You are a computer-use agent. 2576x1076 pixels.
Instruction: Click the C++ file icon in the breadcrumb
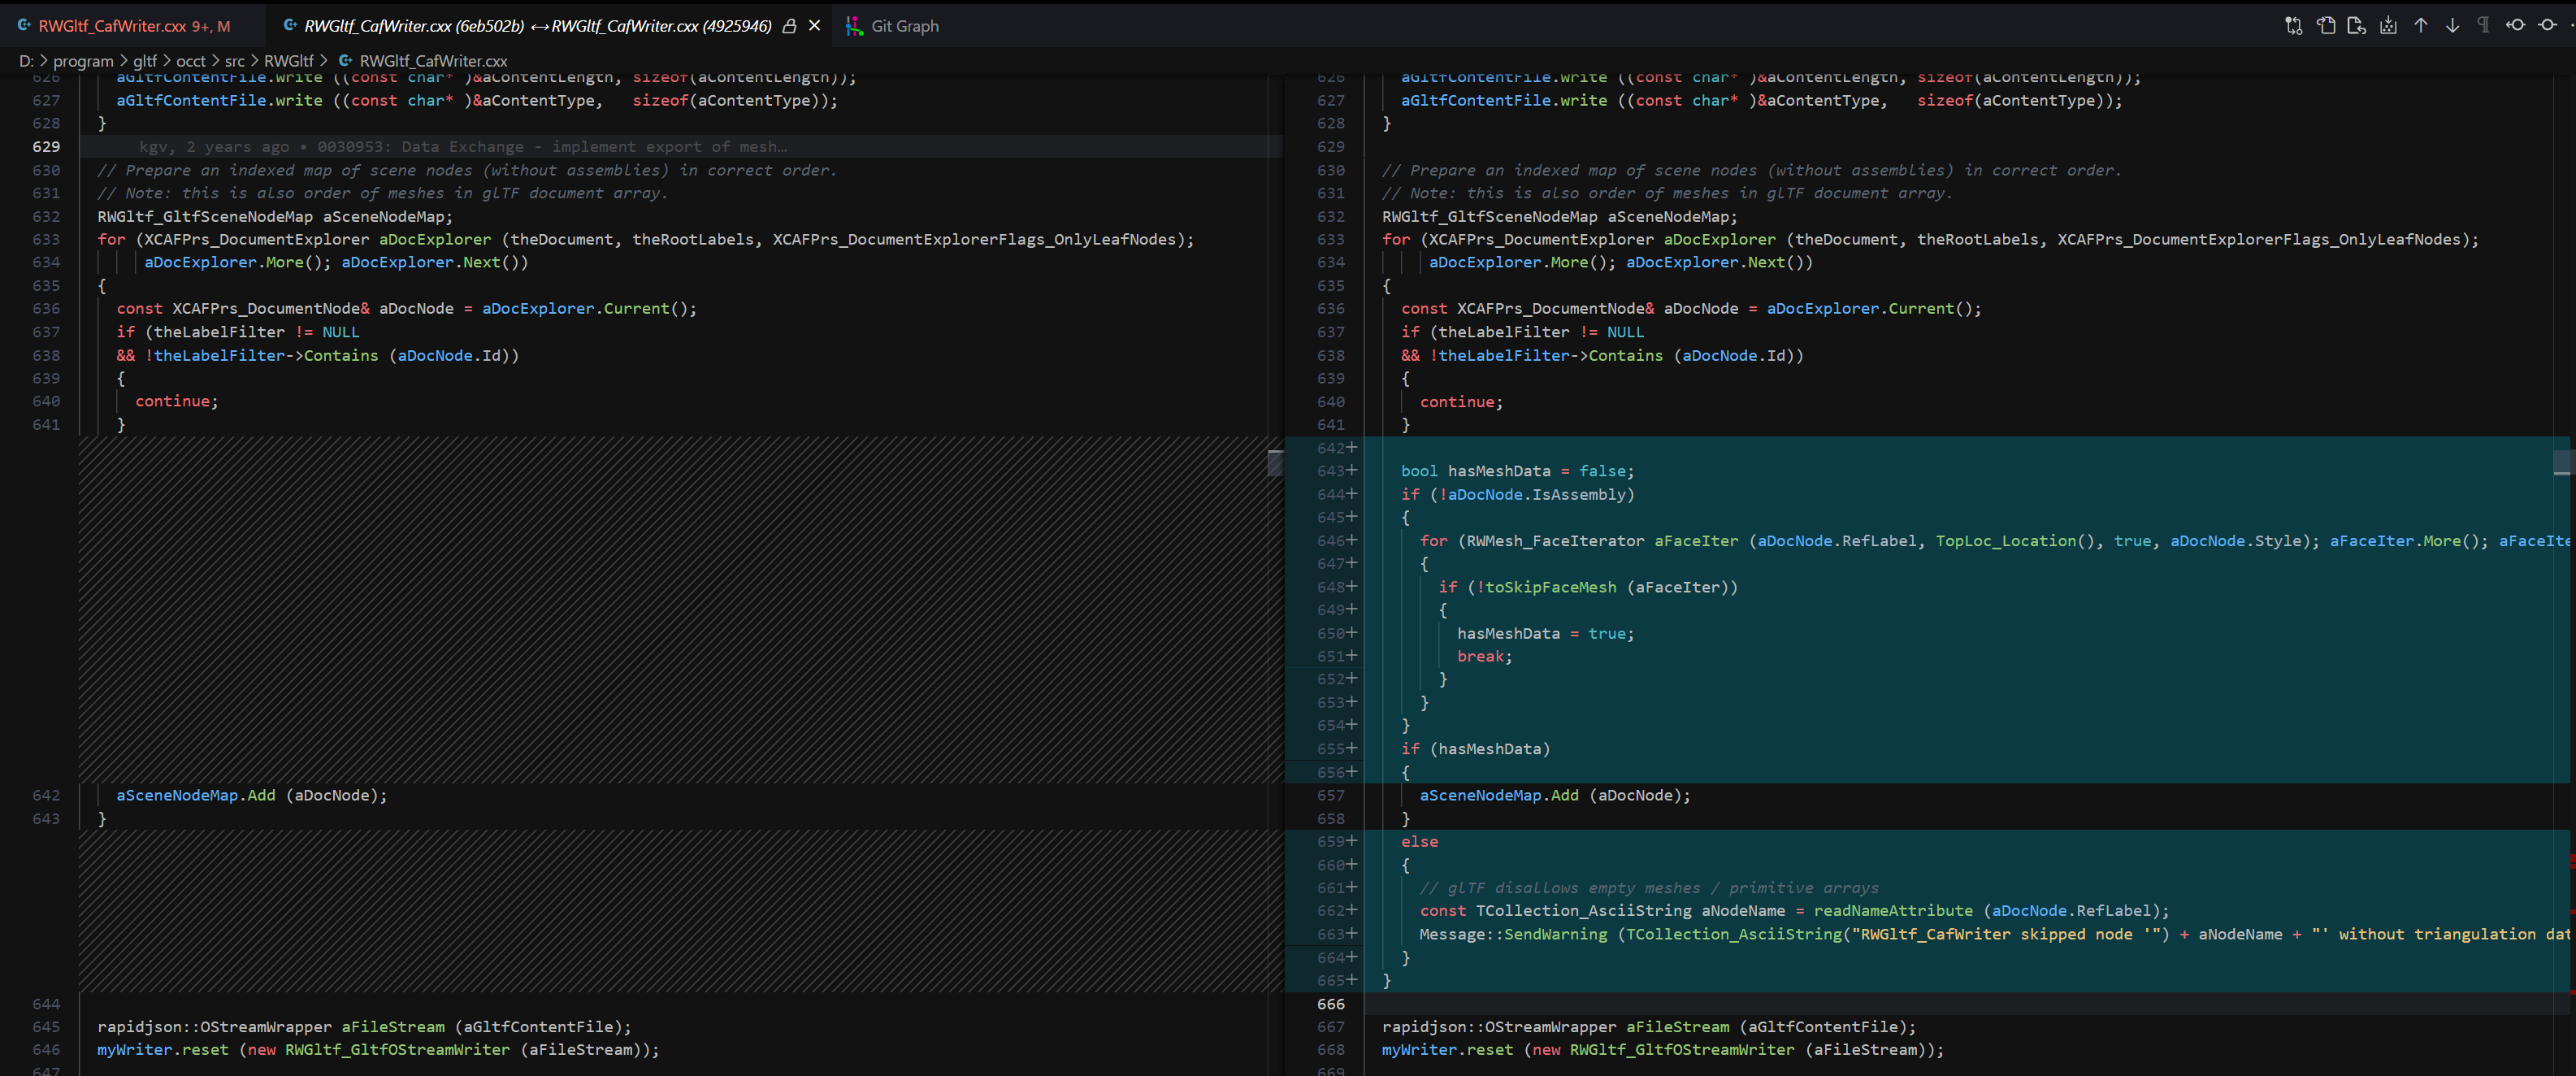pos(345,61)
